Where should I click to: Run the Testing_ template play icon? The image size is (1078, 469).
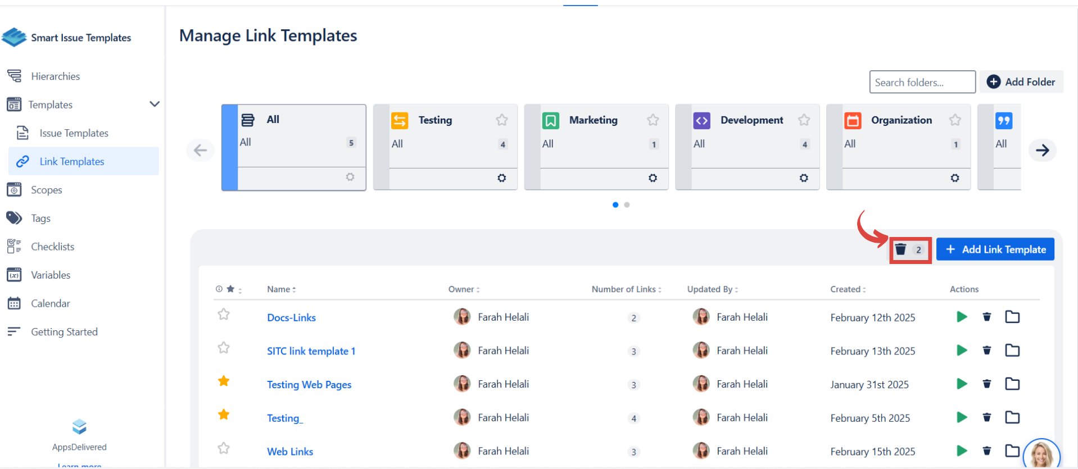962,417
